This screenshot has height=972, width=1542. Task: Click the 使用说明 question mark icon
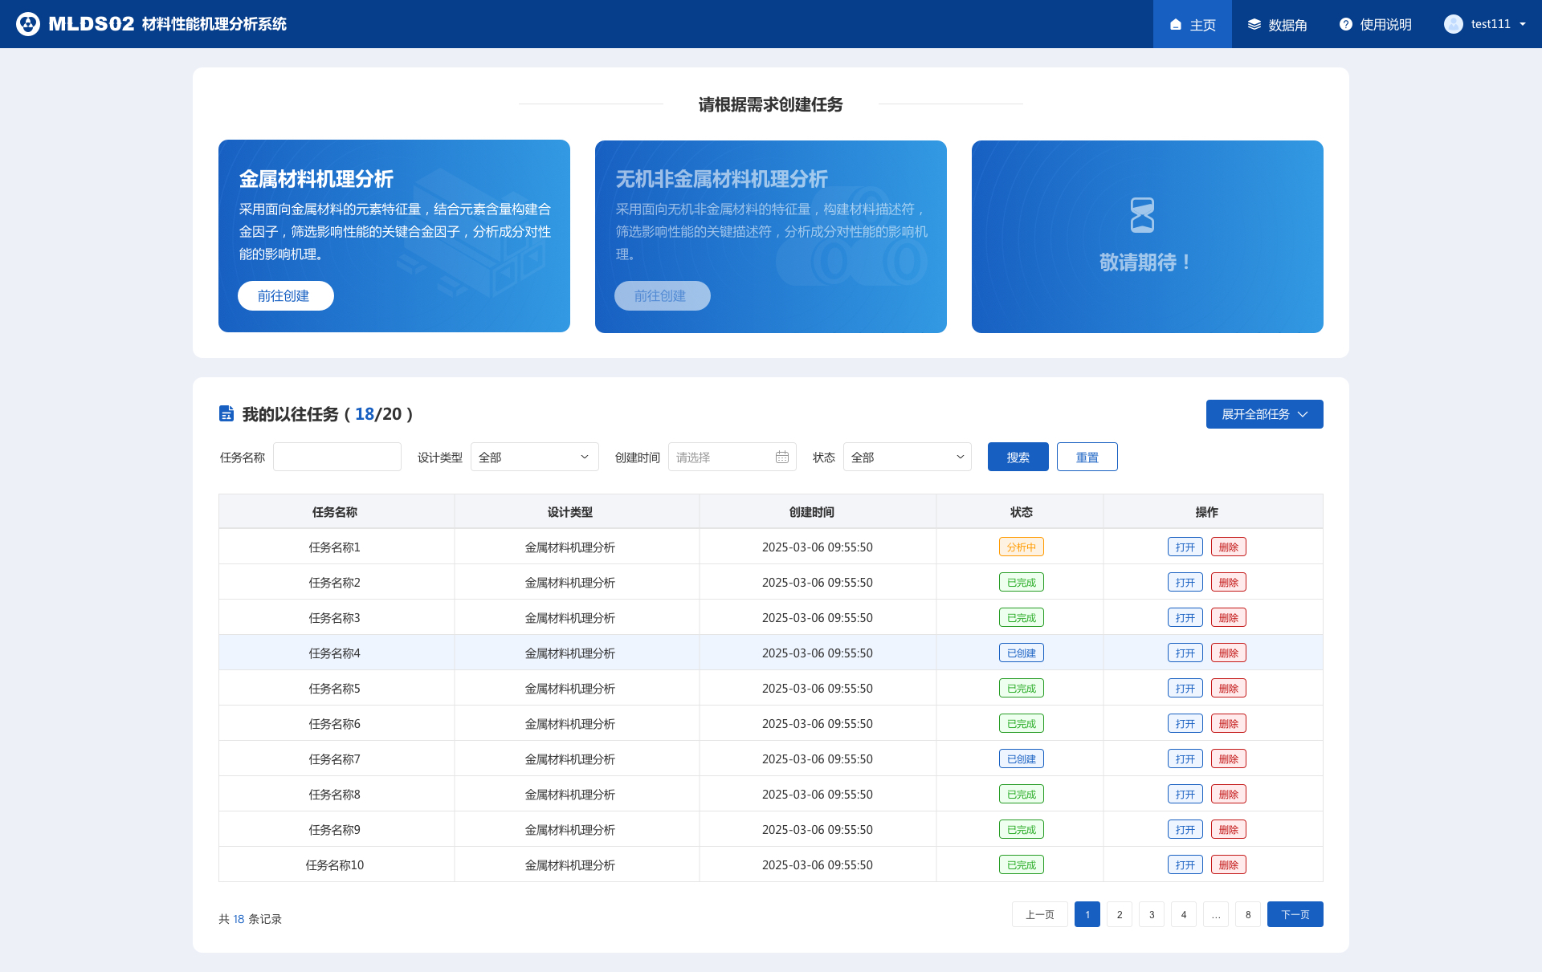click(1346, 25)
